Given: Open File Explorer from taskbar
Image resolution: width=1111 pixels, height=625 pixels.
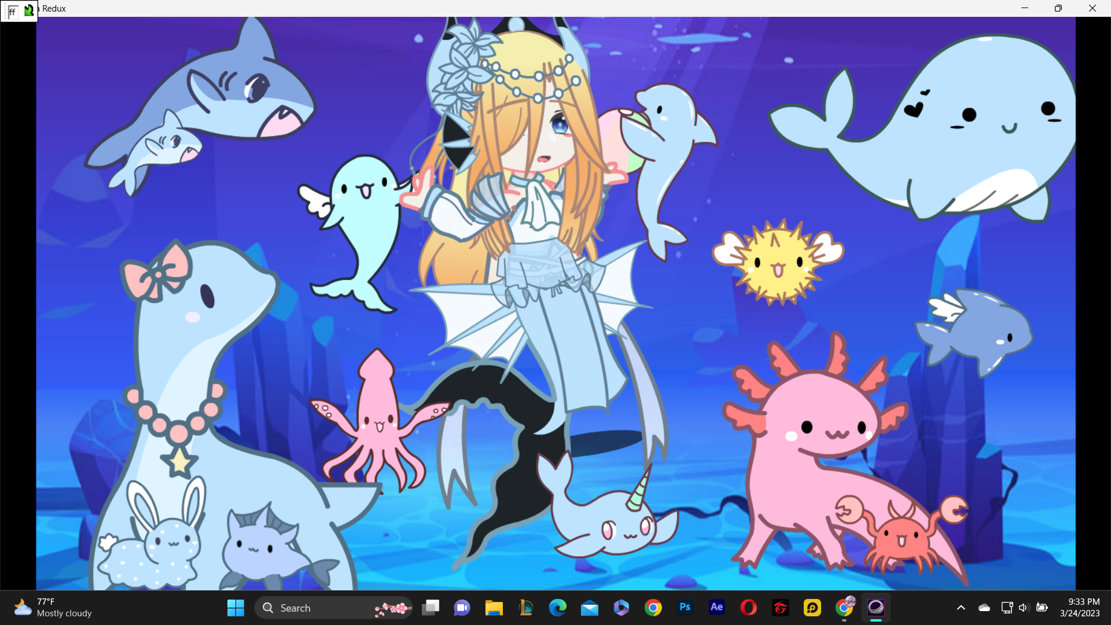Looking at the screenshot, I should coord(494,608).
